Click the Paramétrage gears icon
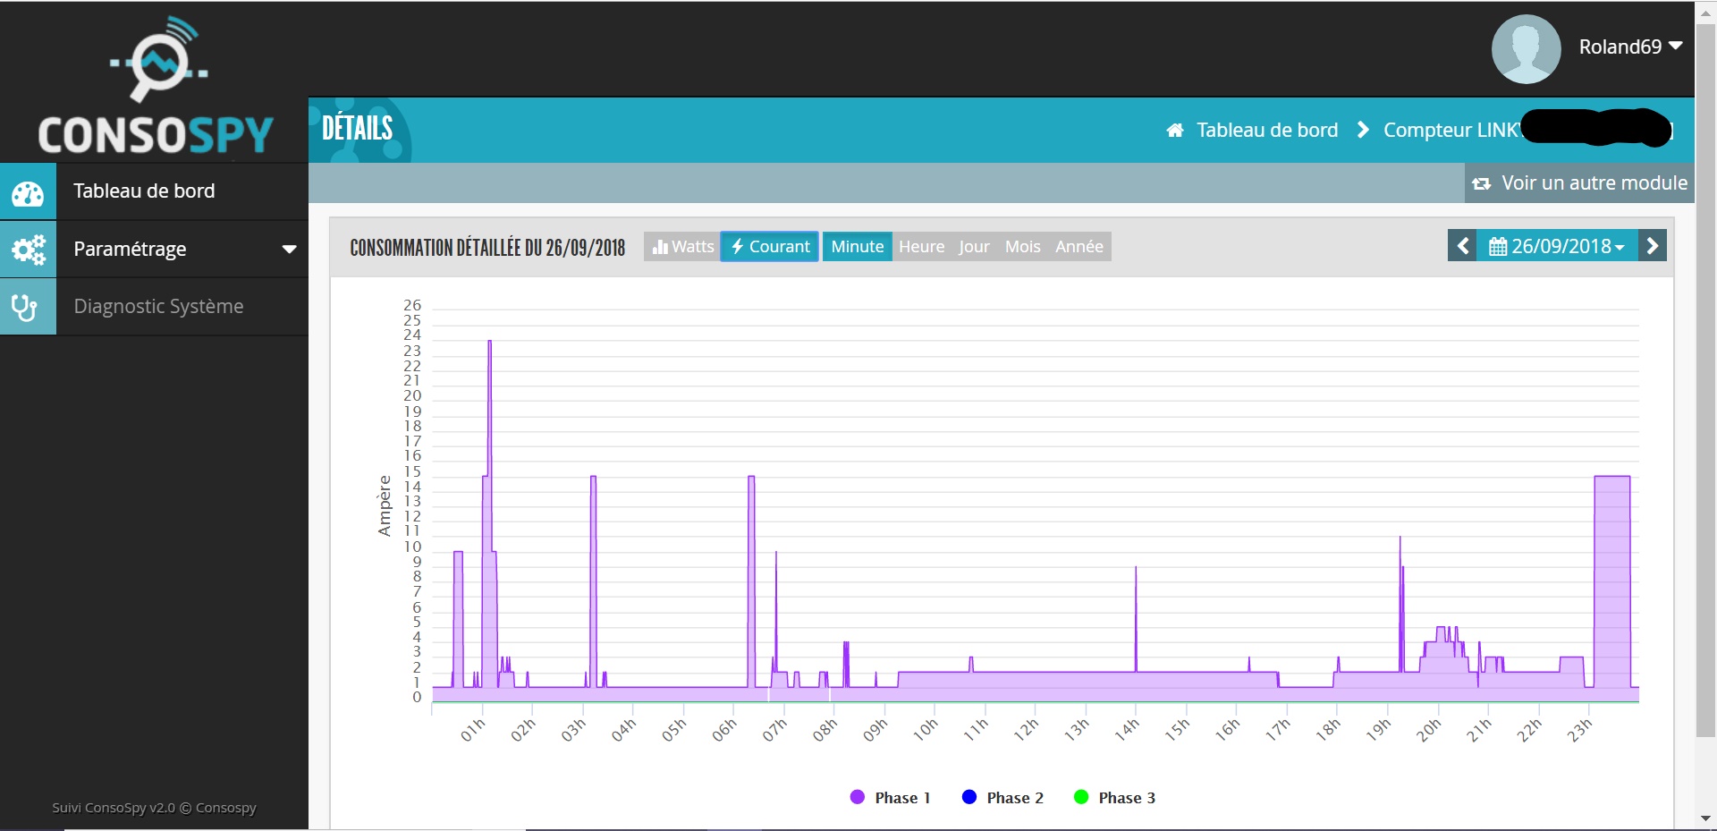1717x831 pixels. click(28, 249)
